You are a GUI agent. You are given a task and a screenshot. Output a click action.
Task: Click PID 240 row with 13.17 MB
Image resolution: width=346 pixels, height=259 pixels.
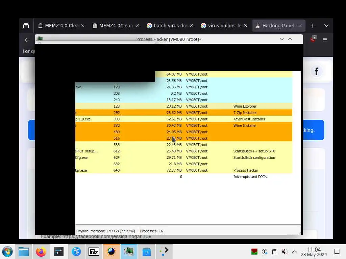[183, 100]
